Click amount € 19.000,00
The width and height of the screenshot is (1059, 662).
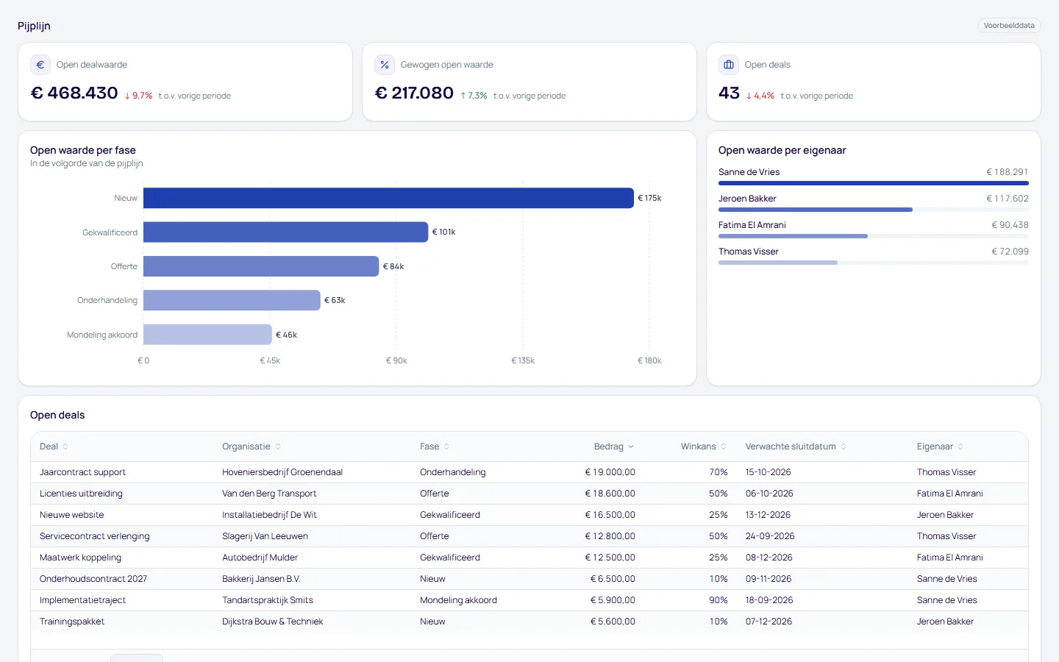point(610,472)
